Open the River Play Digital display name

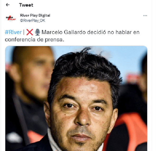(x=35, y=16)
